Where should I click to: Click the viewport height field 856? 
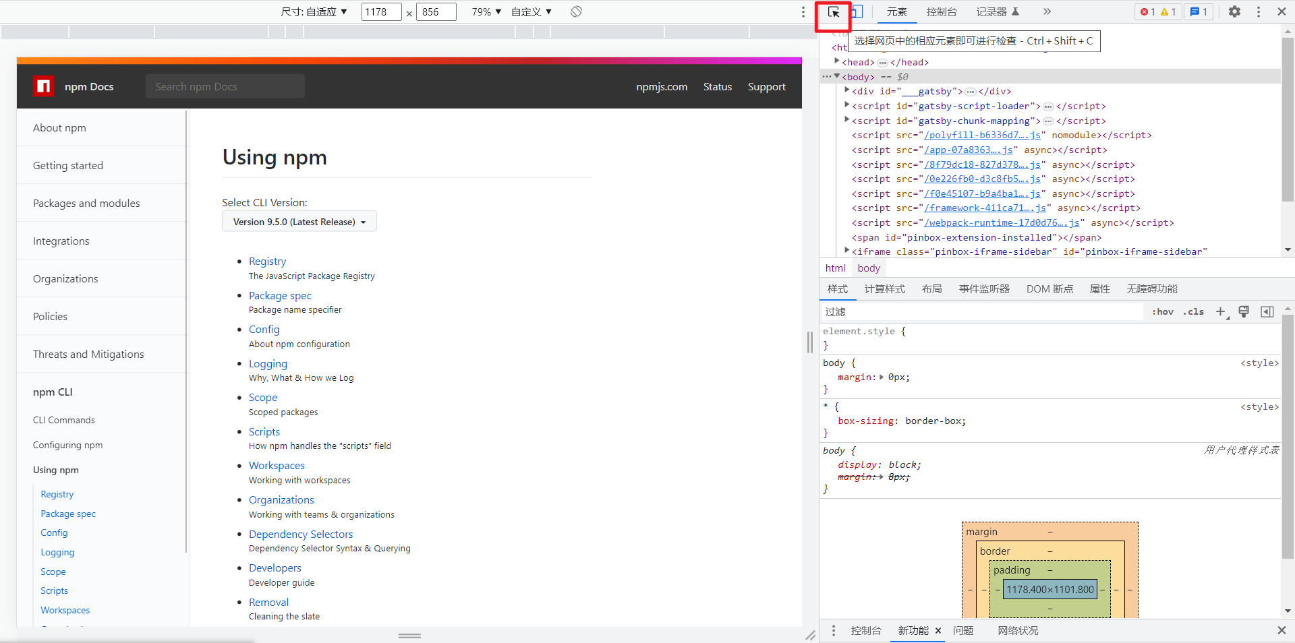(436, 11)
